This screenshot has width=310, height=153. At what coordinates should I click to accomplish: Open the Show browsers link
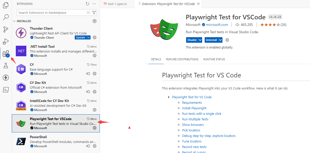[x=193, y=125]
